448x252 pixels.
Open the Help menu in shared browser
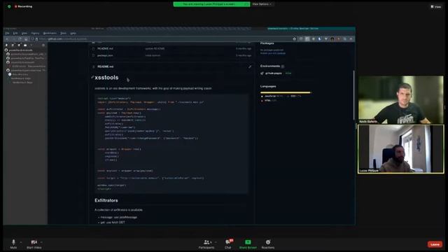tap(73, 33)
